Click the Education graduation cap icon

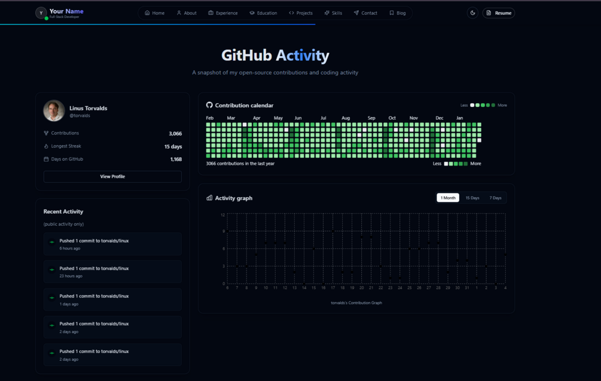point(252,13)
